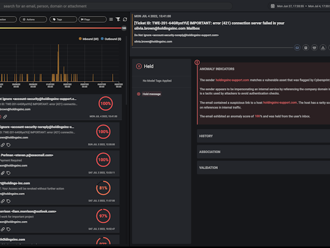The height and width of the screenshot is (248, 330).
Task: Click the olivia.brown@holdingsinc.com recipient in header
Action: [153, 41]
